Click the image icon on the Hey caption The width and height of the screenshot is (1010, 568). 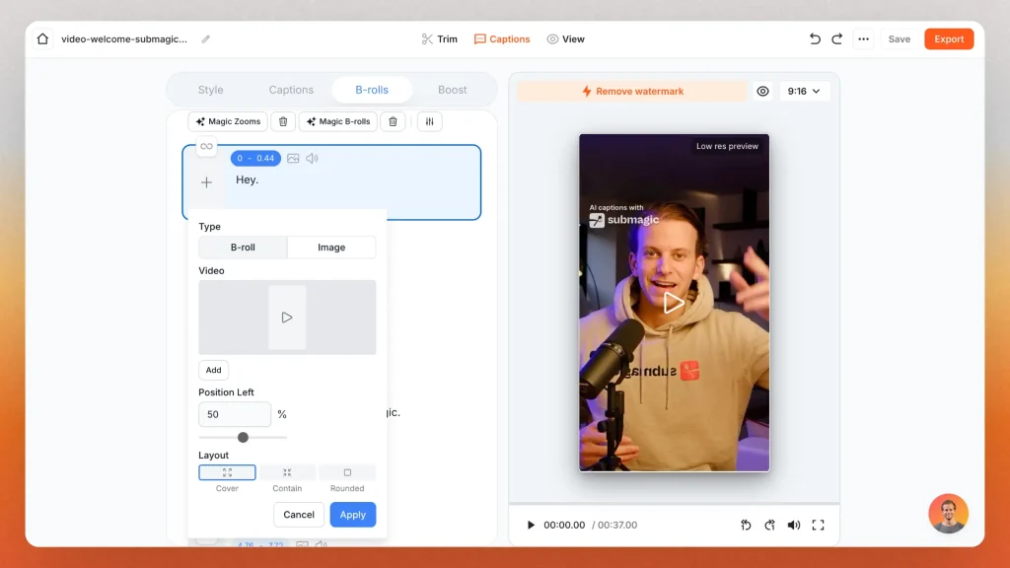[292, 158]
